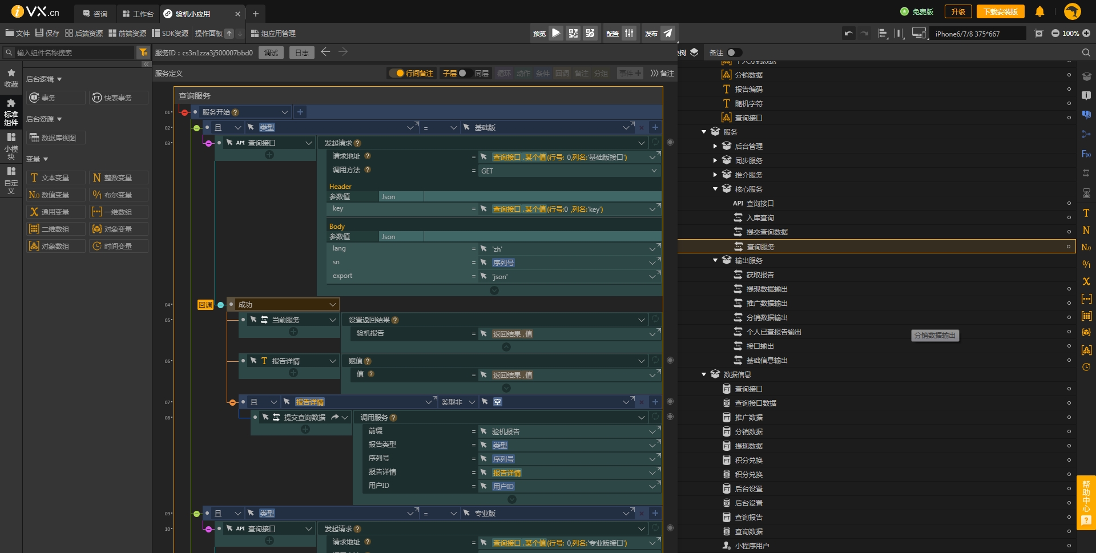Click the 升级 button

958,11
